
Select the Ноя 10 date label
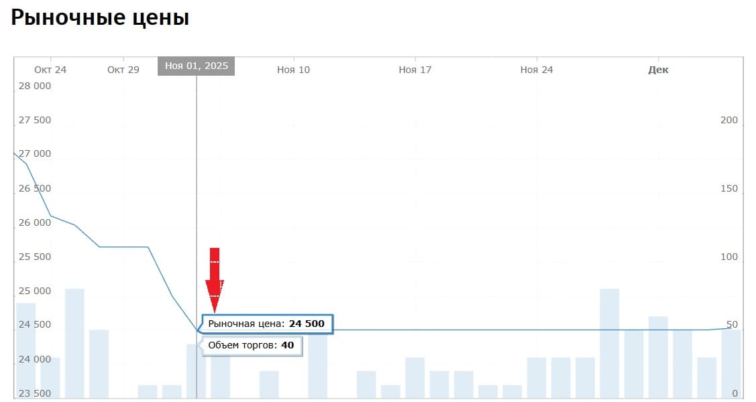pos(293,70)
